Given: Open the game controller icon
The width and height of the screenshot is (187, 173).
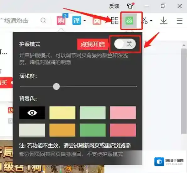Looking at the screenshot, I should coord(97,21).
